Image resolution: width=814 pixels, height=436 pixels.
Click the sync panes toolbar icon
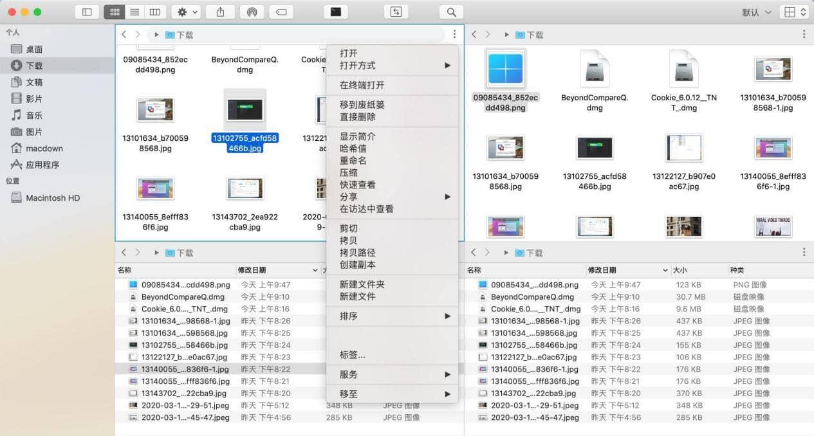tap(396, 11)
